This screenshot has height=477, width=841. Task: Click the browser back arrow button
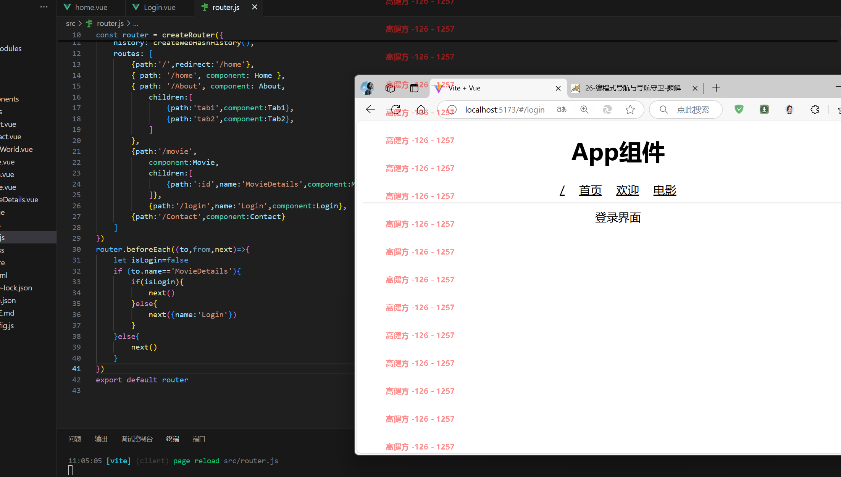(x=370, y=110)
